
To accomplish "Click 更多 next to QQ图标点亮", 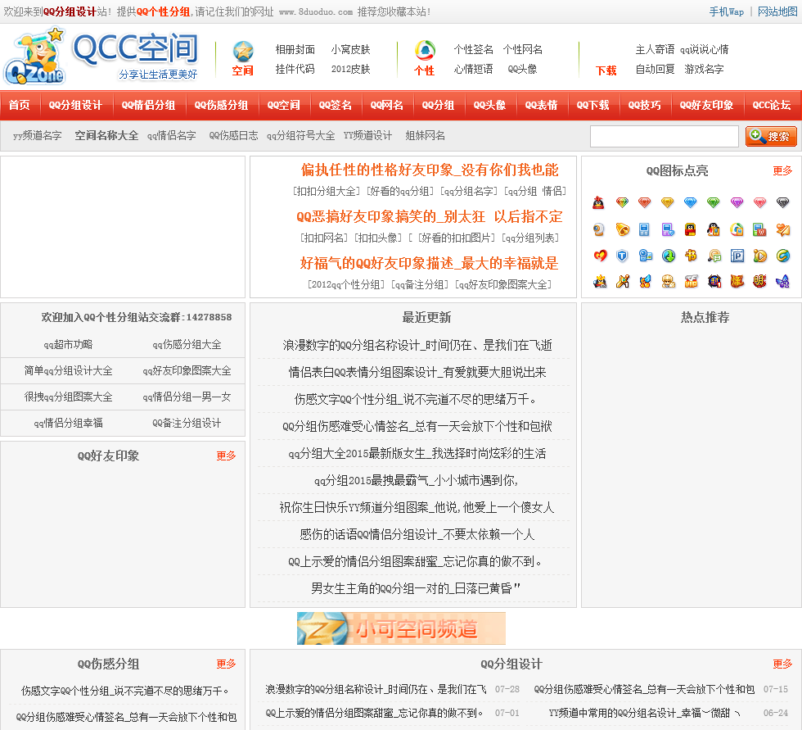I will [782, 171].
